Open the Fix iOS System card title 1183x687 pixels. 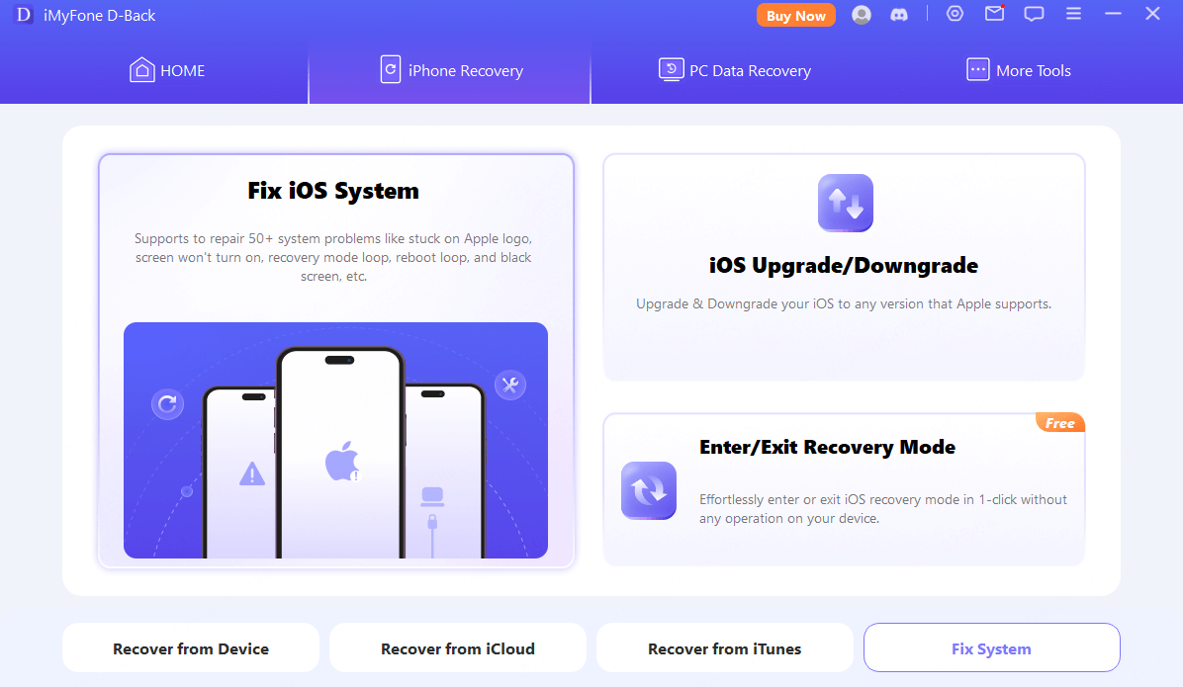pyautogui.click(x=333, y=191)
